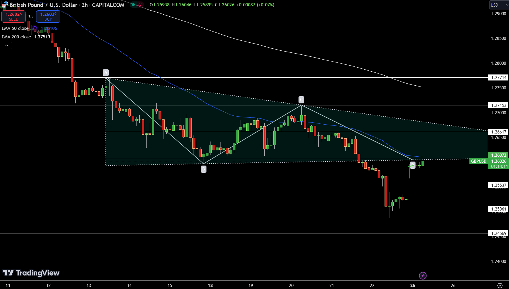The height and width of the screenshot is (289, 509).
Task: Click the purple lightning bolt icon
Action: point(423,276)
